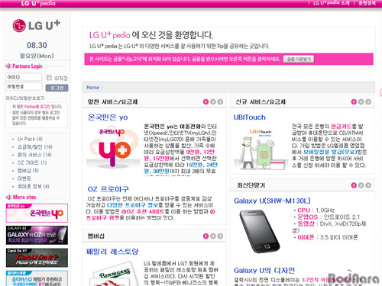Open the 옵티머스Q micro site banner

37,278
